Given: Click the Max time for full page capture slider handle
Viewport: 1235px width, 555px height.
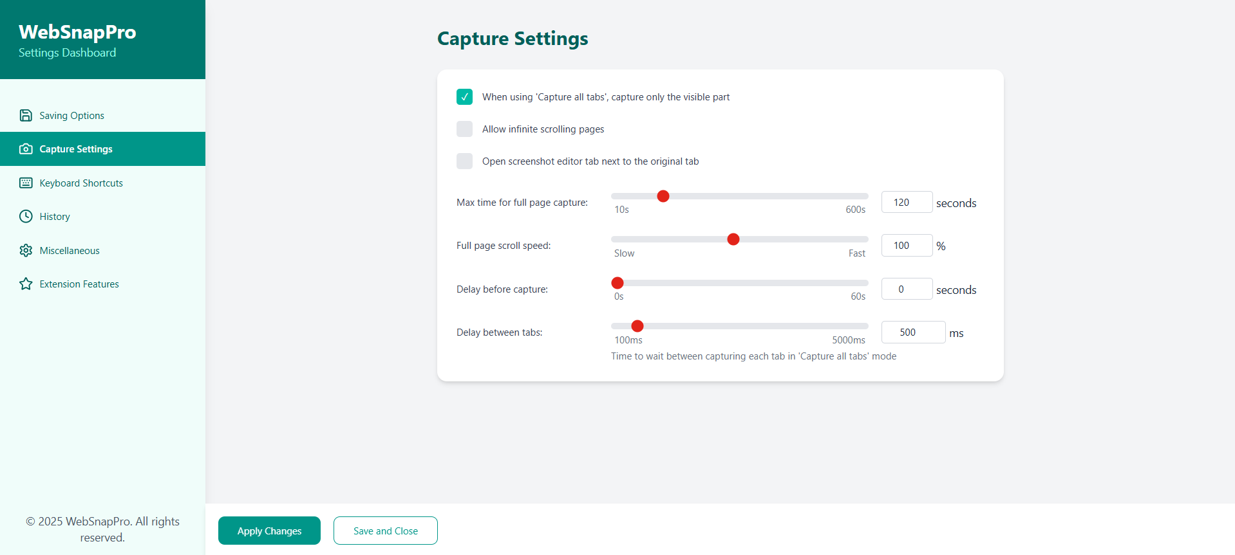Looking at the screenshot, I should 663,196.
